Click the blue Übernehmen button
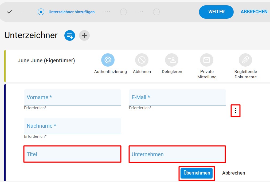This screenshot has width=270, height=182. 197,173
